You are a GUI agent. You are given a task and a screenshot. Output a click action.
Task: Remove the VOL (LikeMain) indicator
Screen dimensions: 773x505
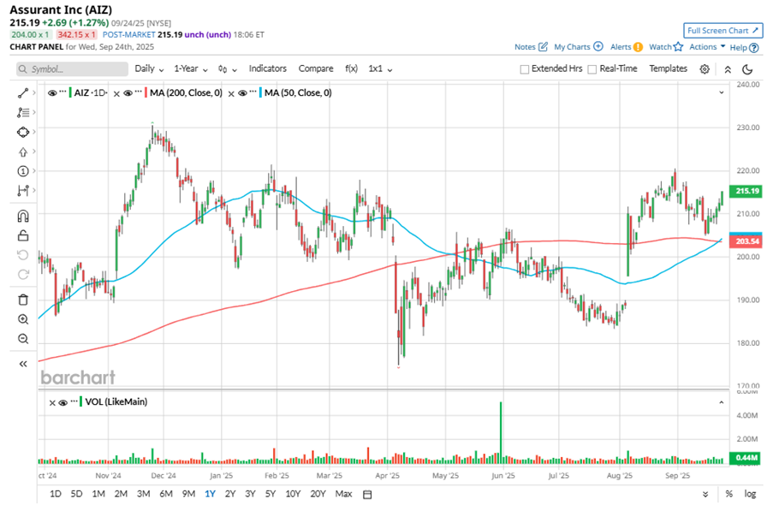click(52, 403)
